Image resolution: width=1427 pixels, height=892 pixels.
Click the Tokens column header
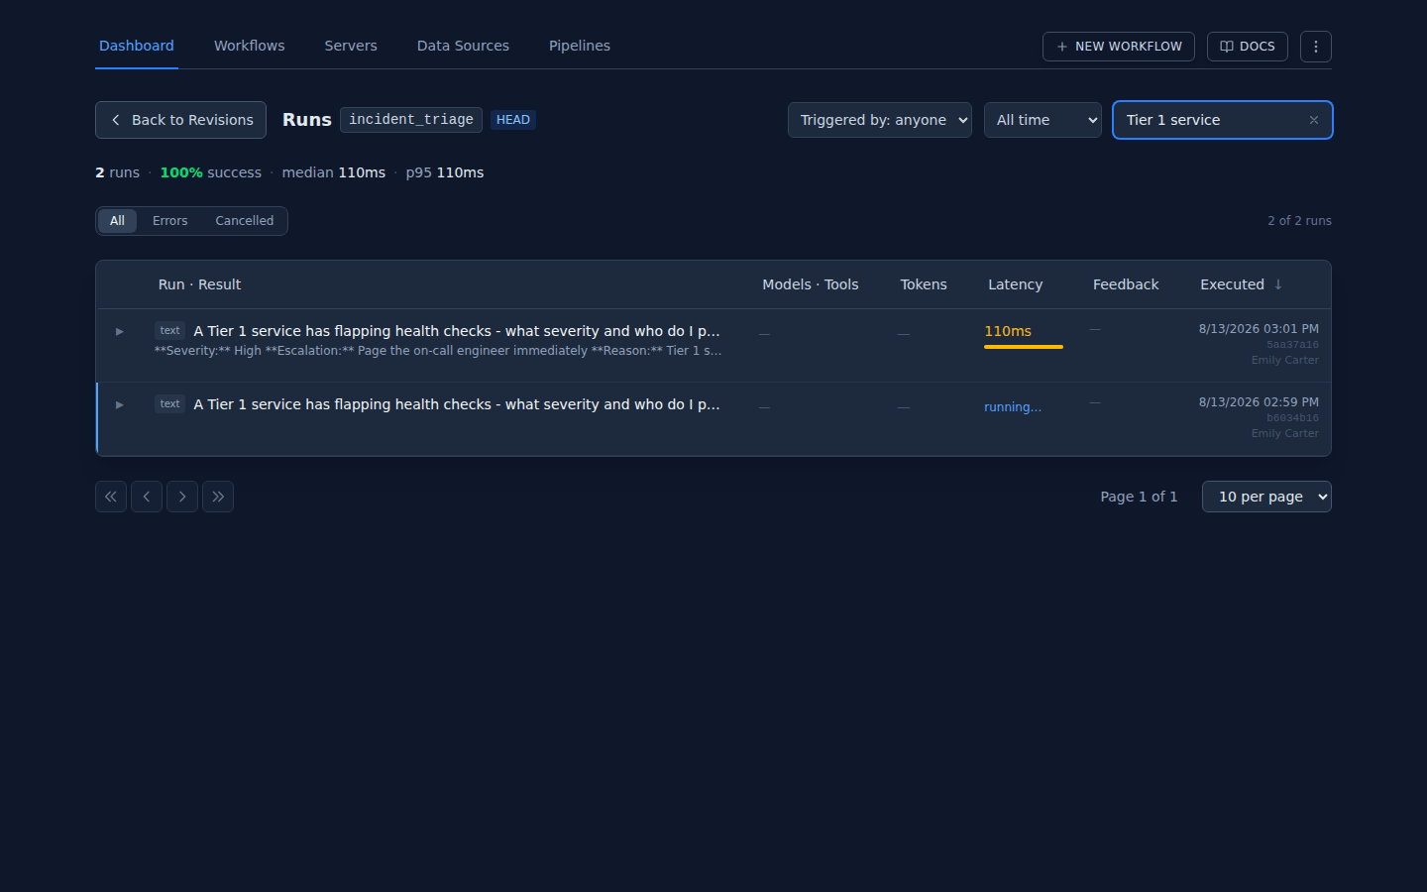(x=923, y=284)
